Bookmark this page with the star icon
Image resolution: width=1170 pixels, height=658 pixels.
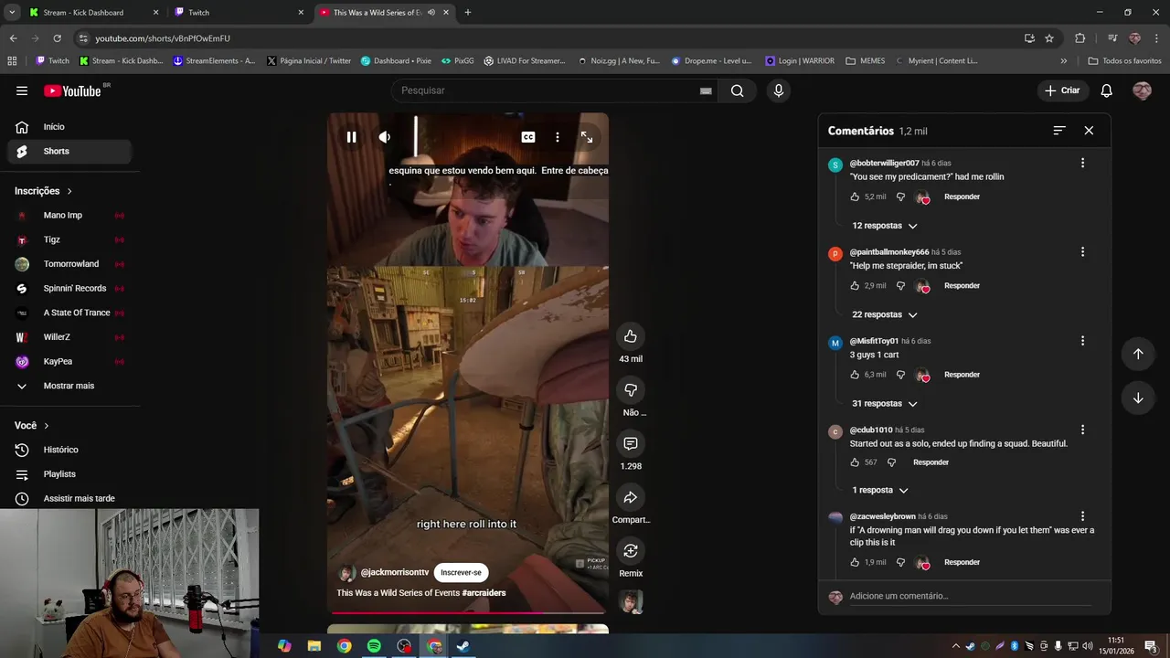[1049, 38]
